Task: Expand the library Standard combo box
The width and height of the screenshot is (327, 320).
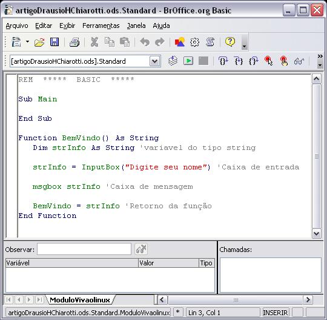Action: pos(154,61)
